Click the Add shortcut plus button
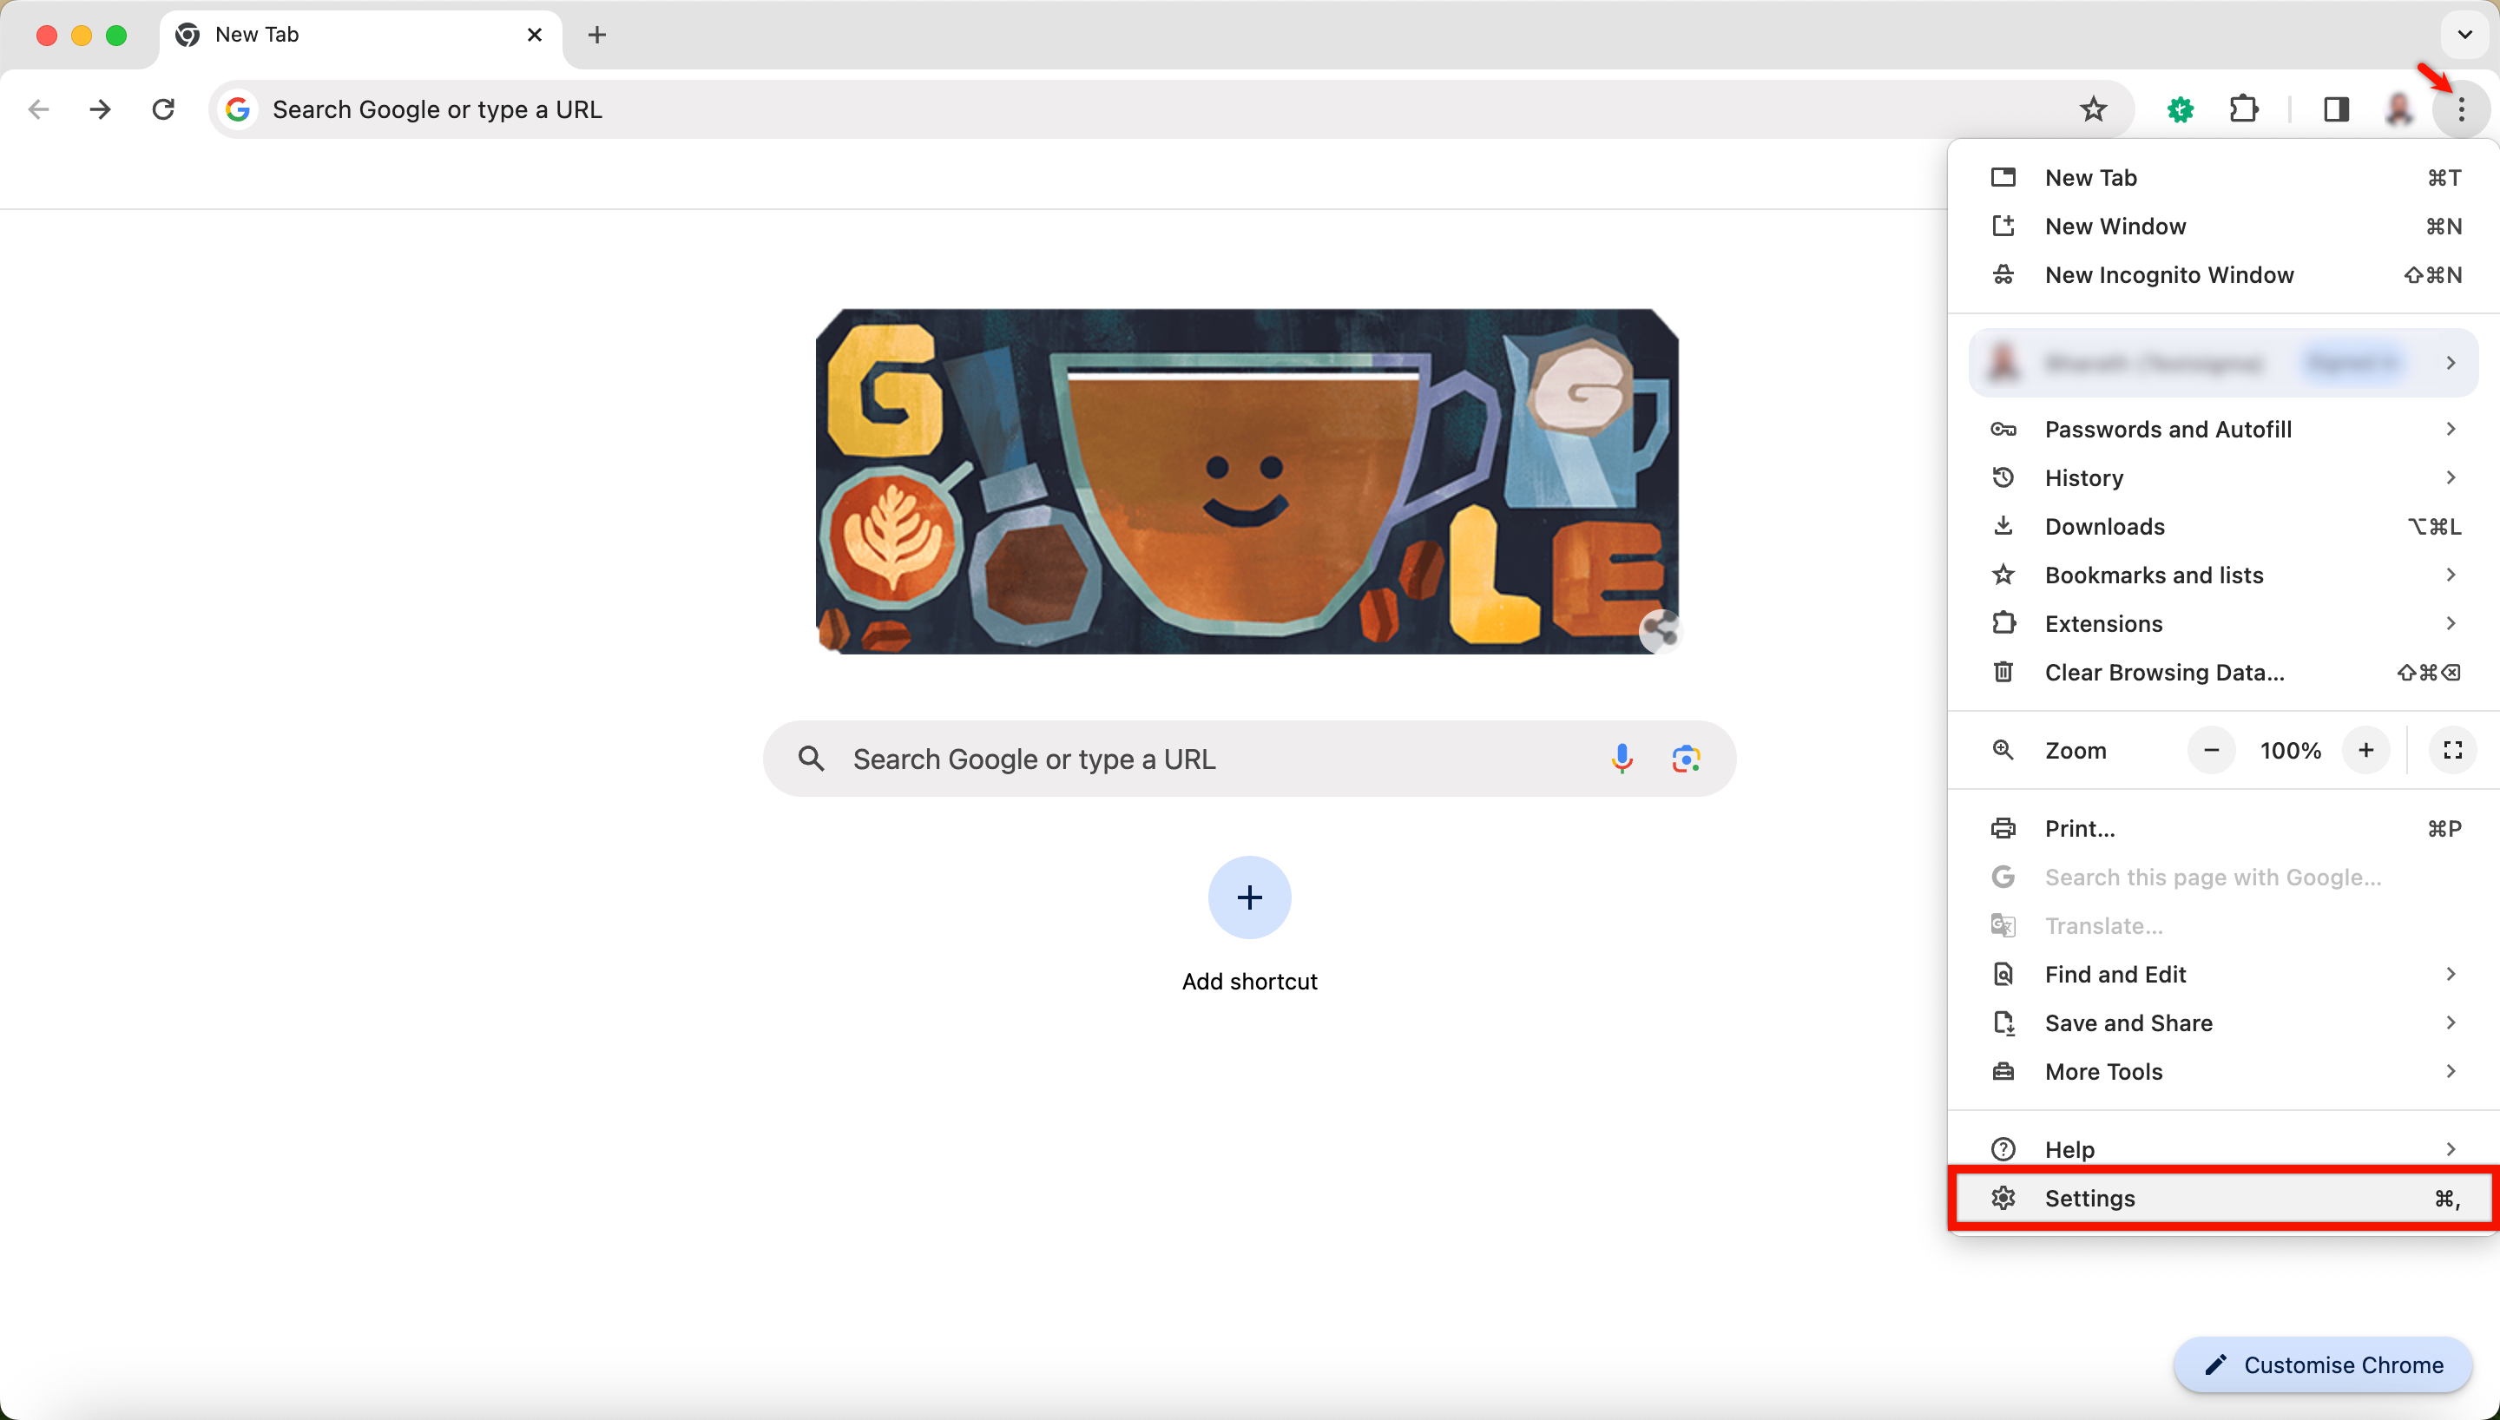2500x1420 pixels. (1250, 897)
